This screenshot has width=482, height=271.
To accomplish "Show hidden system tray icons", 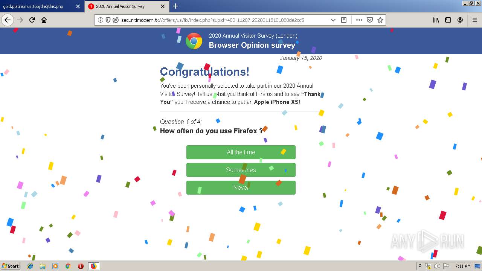I will click(420, 266).
